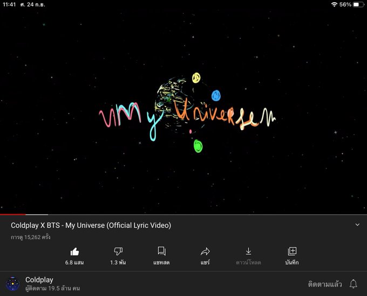The height and width of the screenshot is (296, 367).
Task: Tap the My Universe video player
Action: pos(183,111)
